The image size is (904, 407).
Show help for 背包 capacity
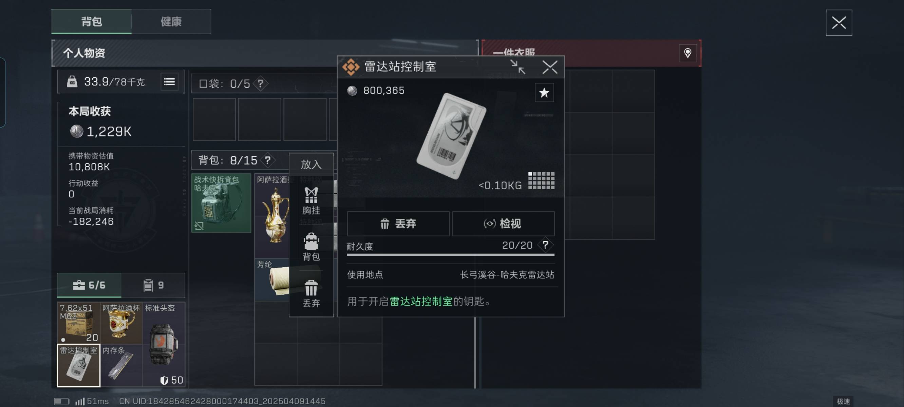268,160
